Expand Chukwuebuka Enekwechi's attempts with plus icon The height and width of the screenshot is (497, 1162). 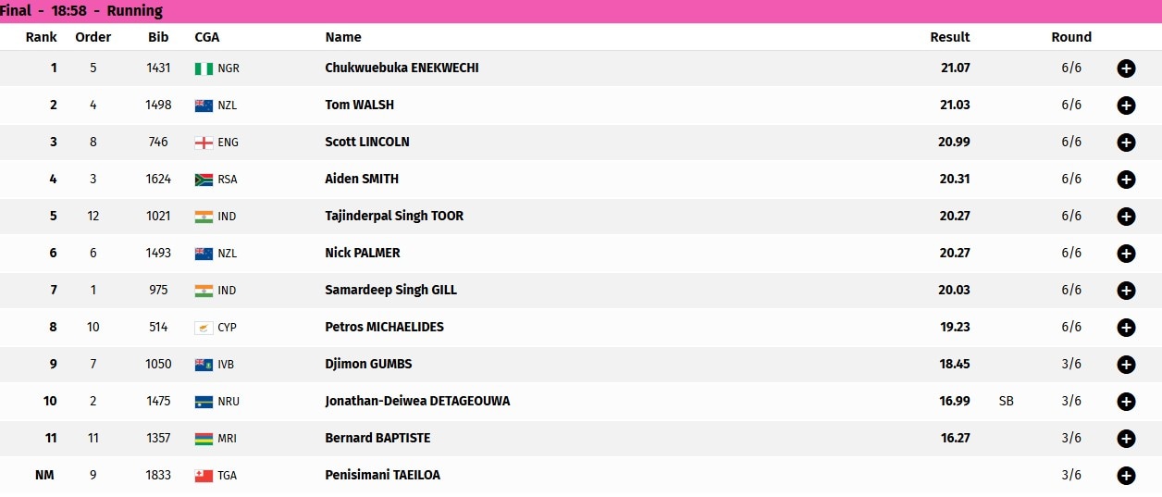click(x=1126, y=68)
